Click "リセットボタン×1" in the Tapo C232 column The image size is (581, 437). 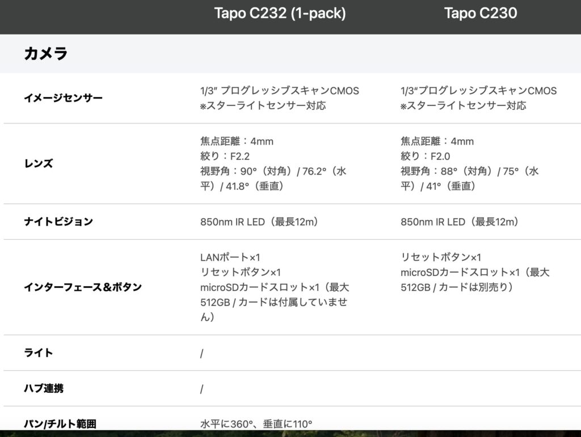[241, 272]
